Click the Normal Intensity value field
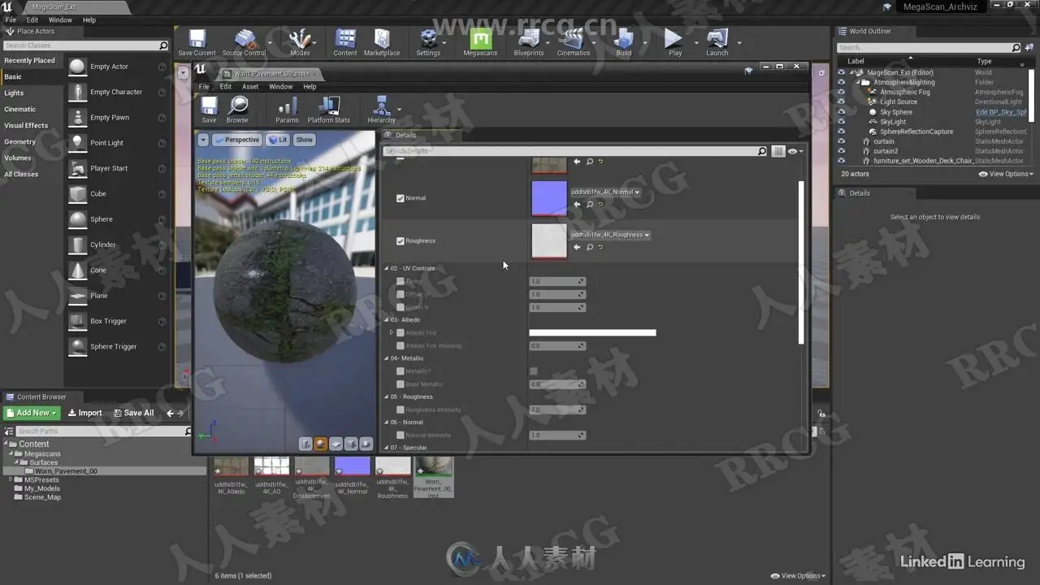The image size is (1040, 585). coord(557,435)
